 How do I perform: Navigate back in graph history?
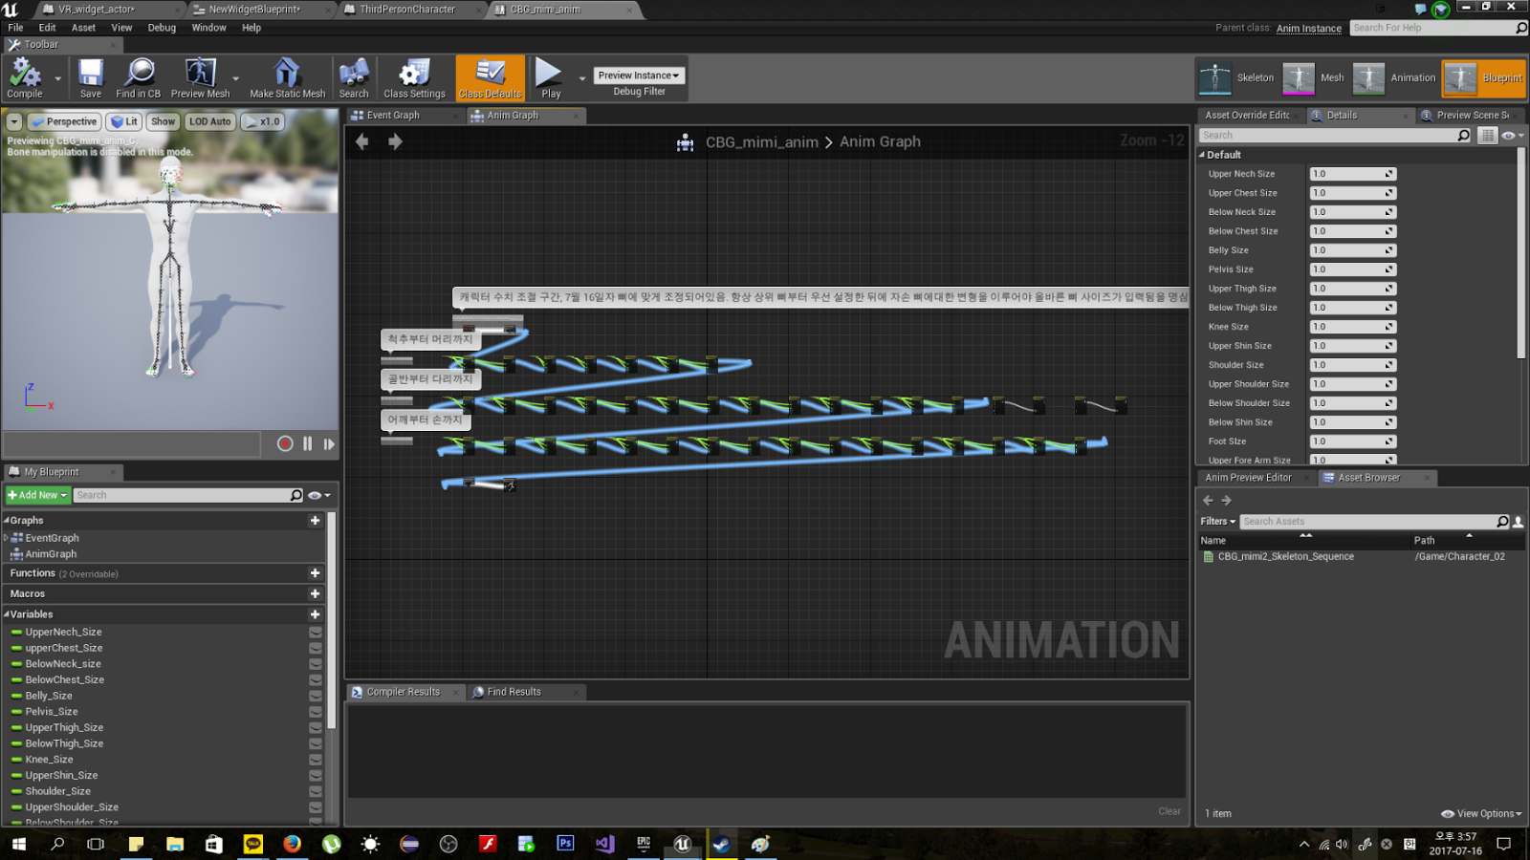362,141
